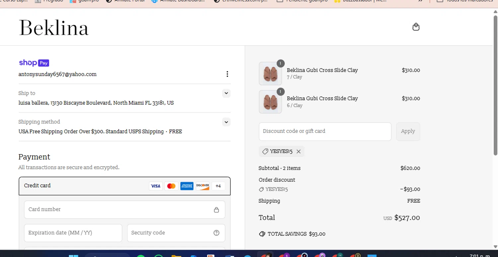Click FREE in the Shipping summary row
The width and height of the screenshot is (498, 257).
[x=414, y=201]
